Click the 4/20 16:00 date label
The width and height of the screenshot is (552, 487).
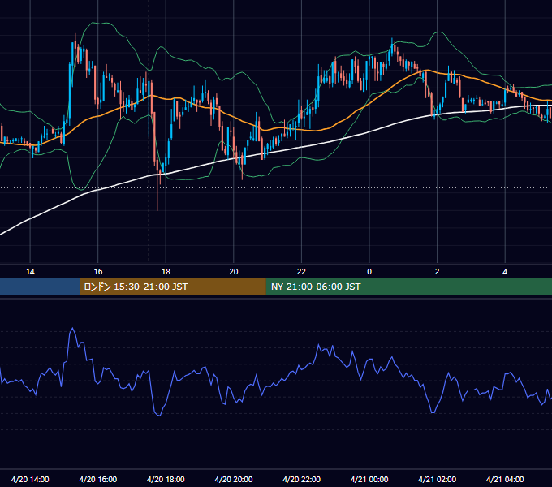[x=98, y=479]
